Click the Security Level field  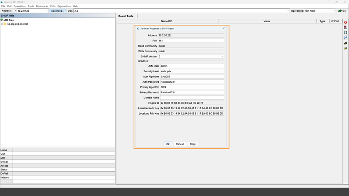point(192,71)
